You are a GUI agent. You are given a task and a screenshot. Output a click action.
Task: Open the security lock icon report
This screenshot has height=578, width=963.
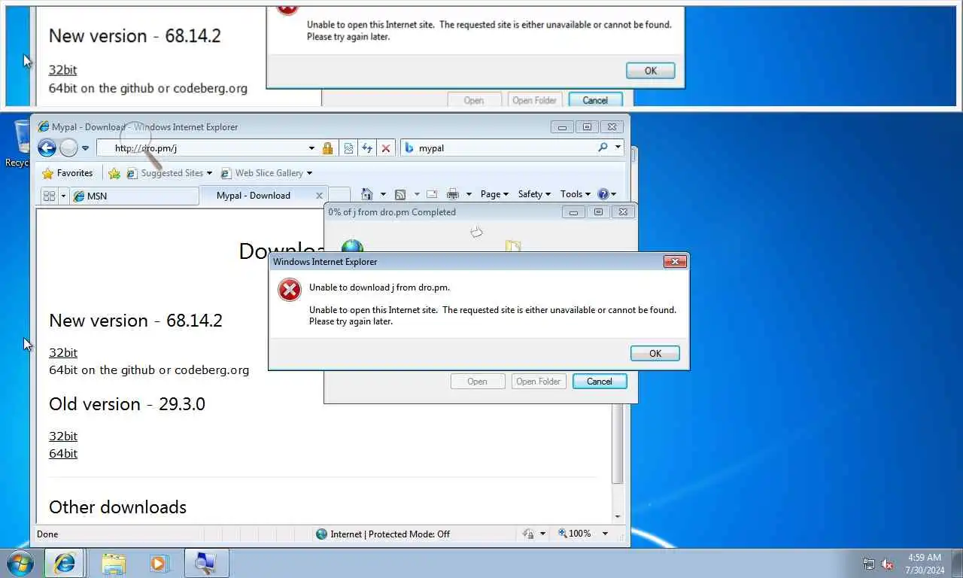(327, 148)
